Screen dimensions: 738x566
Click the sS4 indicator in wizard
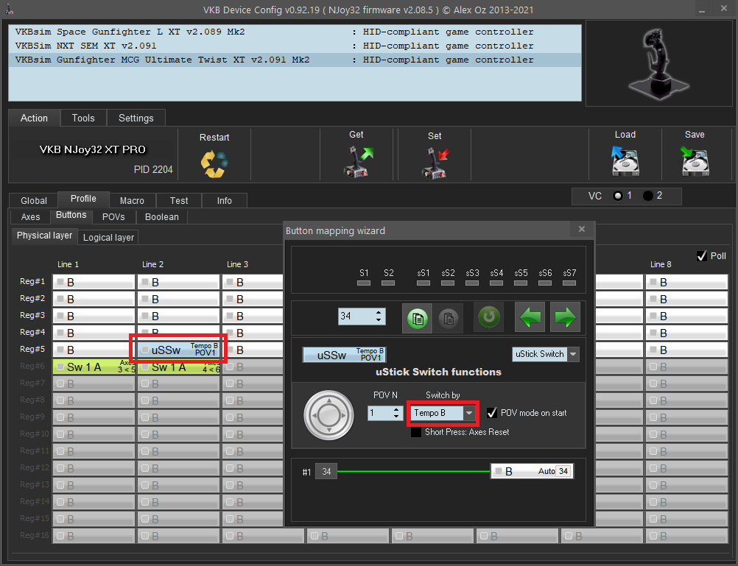(496, 283)
